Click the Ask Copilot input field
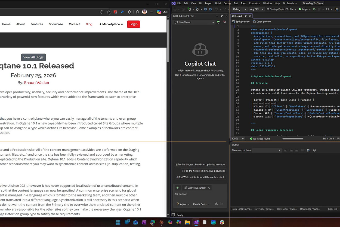This screenshot has width=340, height=227. click(200, 194)
